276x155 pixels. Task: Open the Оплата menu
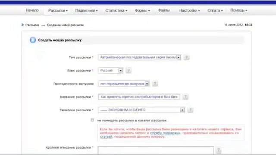pos(215,10)
